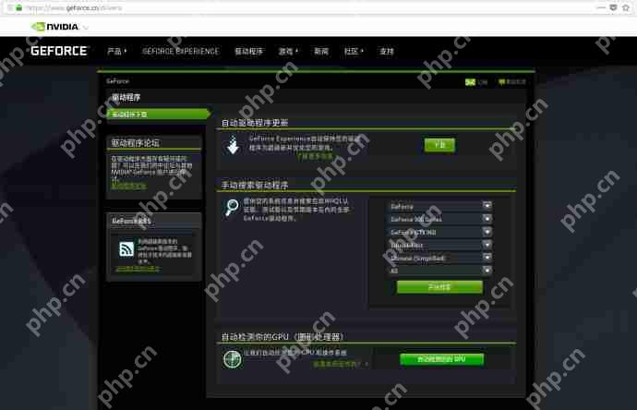Open the 支持 (Support) menu item
The height and width of the screenshot is (410, 637).
(386, 51)
